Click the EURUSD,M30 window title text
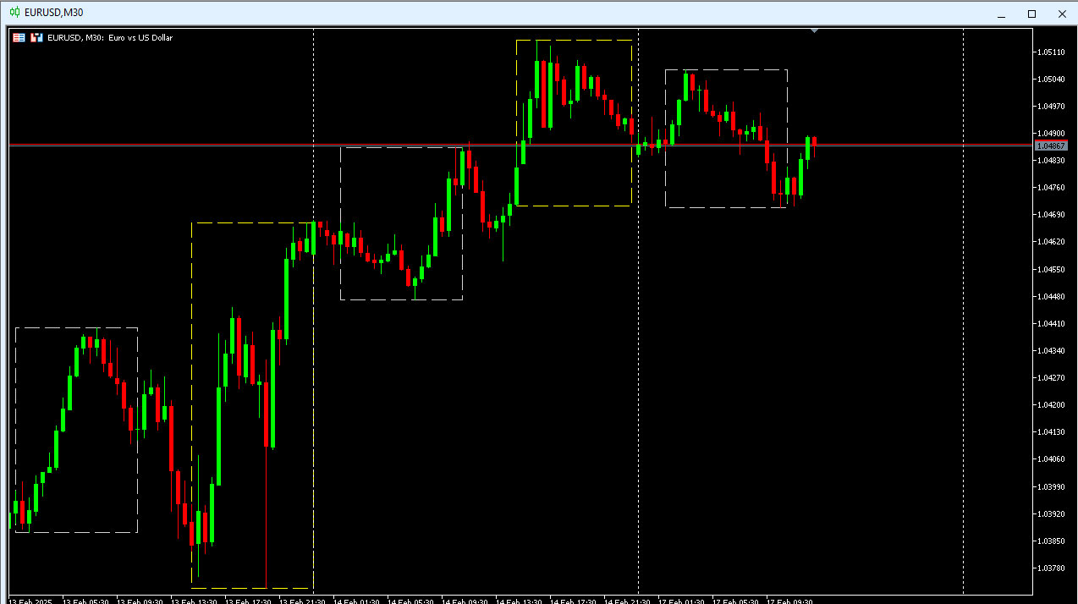Viewport: 1078px width, 604px height. pos(54,13)
